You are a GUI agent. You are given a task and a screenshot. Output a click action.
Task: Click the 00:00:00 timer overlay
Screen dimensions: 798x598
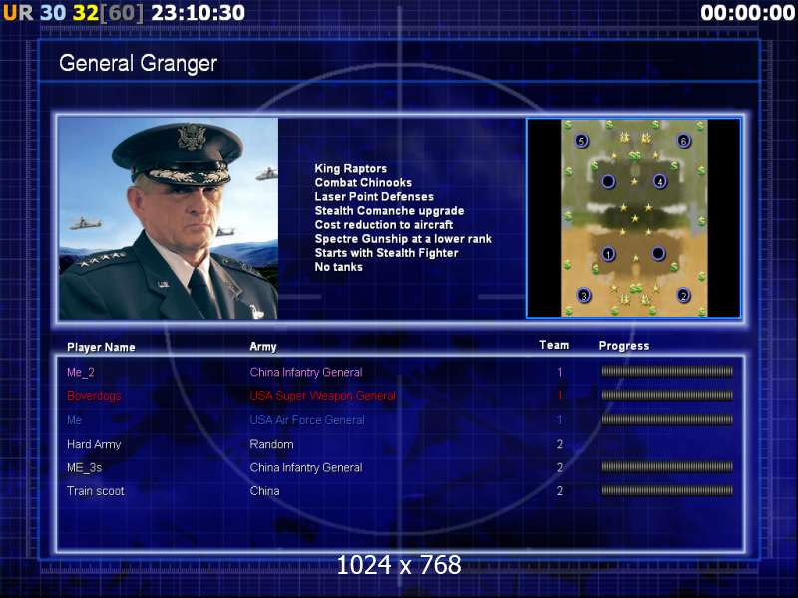[x=747, y=13]
